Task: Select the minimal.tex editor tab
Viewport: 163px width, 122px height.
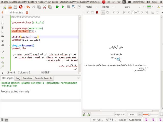Action: (x=16, y=12)
